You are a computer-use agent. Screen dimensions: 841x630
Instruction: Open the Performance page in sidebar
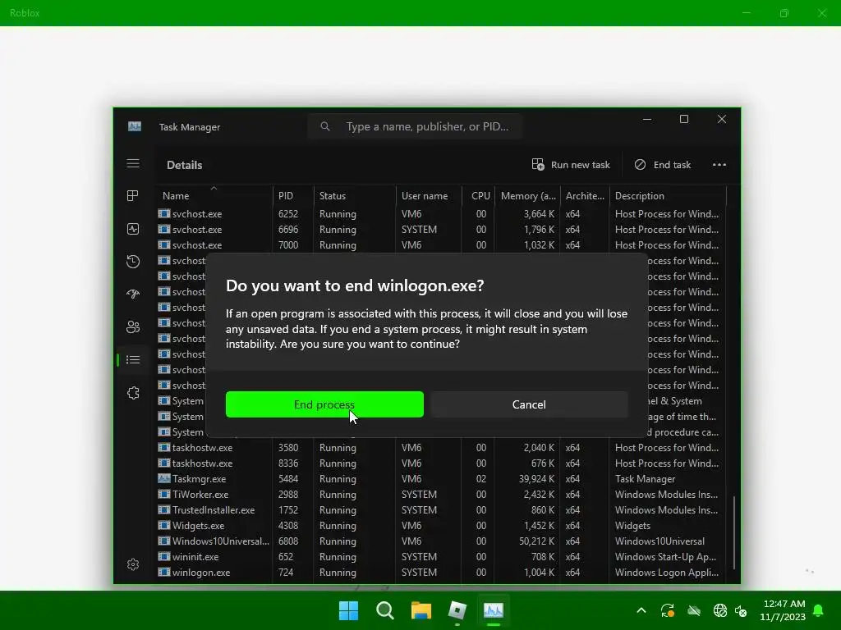[133, 229]
